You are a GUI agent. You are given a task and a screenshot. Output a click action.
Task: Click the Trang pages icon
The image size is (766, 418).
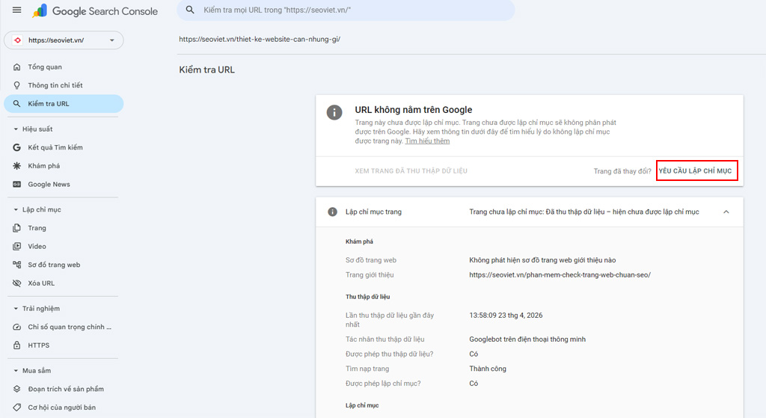pyautogui.click(x=16, y=228)
